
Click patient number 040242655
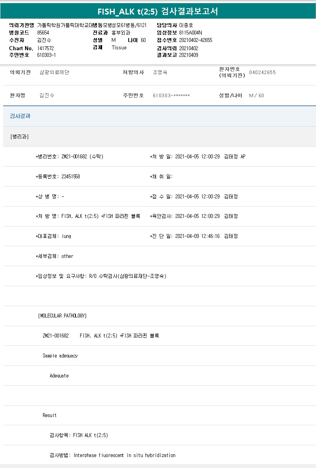tap(262, 73)
